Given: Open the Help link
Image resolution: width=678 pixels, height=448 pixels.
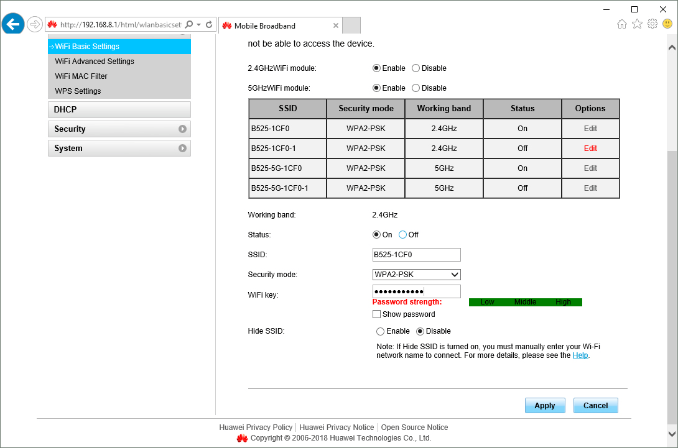Looking at the screenshot, I should pos(580,355).
